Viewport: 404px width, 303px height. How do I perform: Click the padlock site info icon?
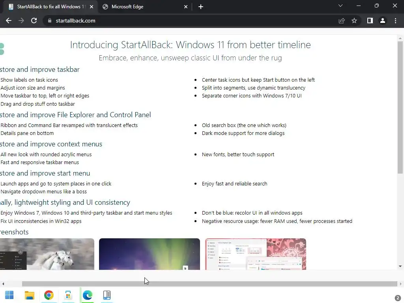point(49,21)
